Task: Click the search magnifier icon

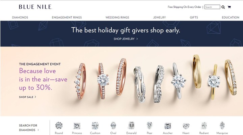Action: (x=223, y=7)
